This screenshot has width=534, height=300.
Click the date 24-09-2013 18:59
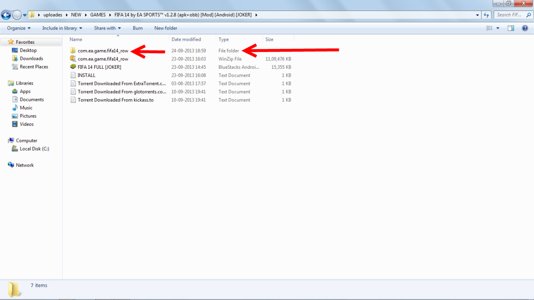click(189, 51)
